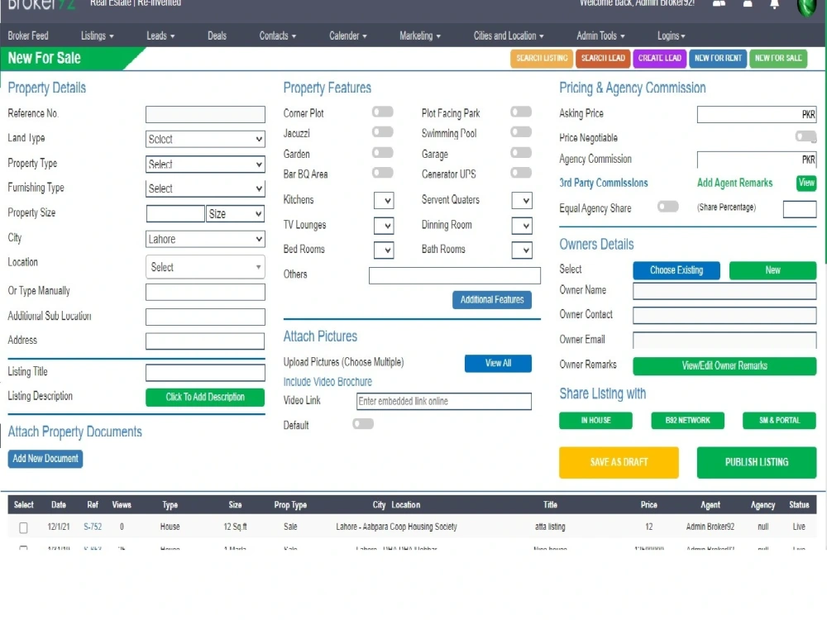This screenshot has width=827, height=620.
Task: Click the Additional Features button
Action: (492, 299)
